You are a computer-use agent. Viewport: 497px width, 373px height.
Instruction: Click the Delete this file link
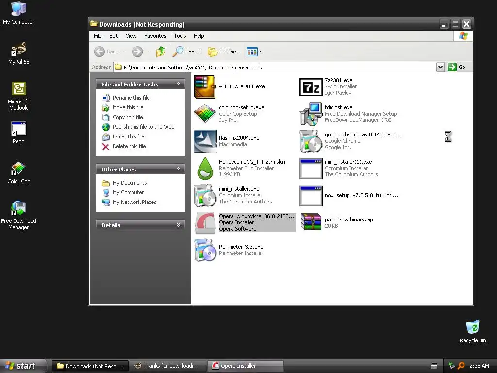click(x=129, y=146)
